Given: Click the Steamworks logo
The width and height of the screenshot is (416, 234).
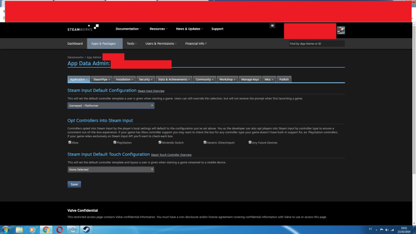Looking at the screenshot, I should tap(83, 28).
